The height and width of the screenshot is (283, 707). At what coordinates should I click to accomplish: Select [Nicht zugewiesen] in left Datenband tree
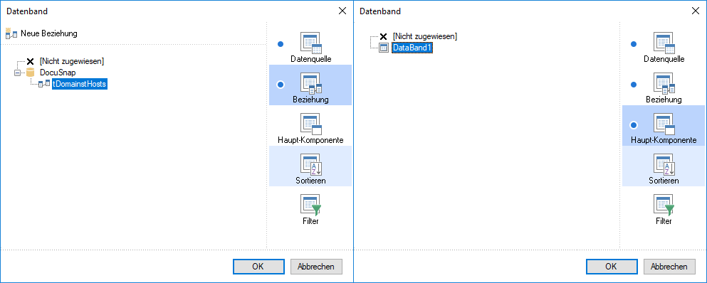pyautogui.click(x=72, y=61)
